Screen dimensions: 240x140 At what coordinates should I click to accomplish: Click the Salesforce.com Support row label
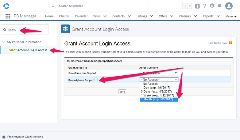coord(82,73)
